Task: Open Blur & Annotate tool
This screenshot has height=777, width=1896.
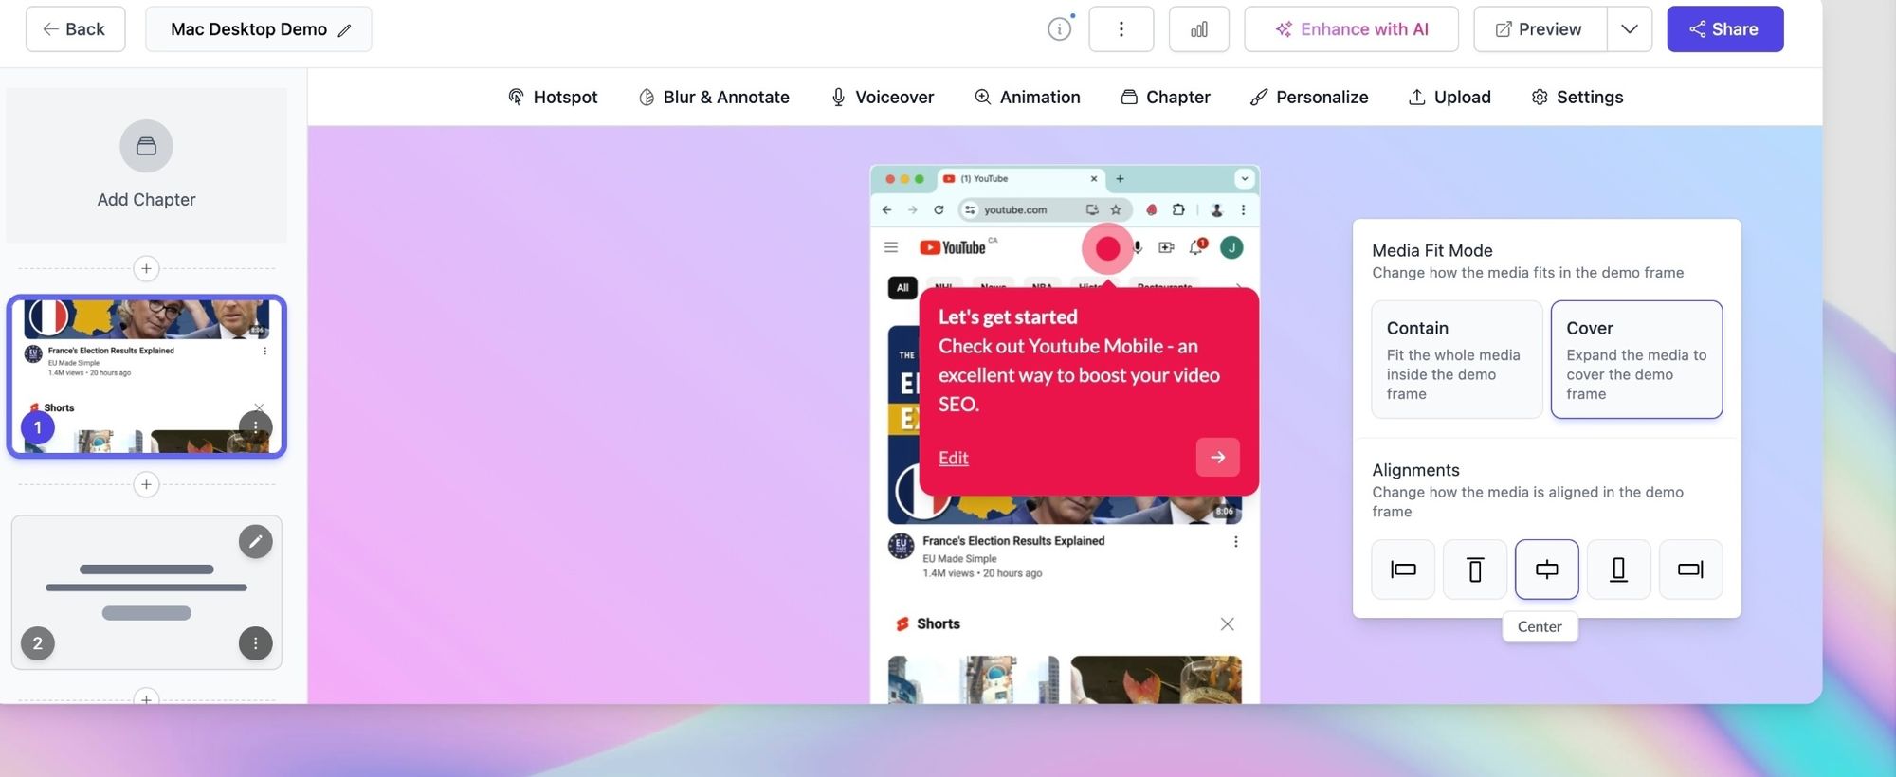Action: [x=714, y=97]
